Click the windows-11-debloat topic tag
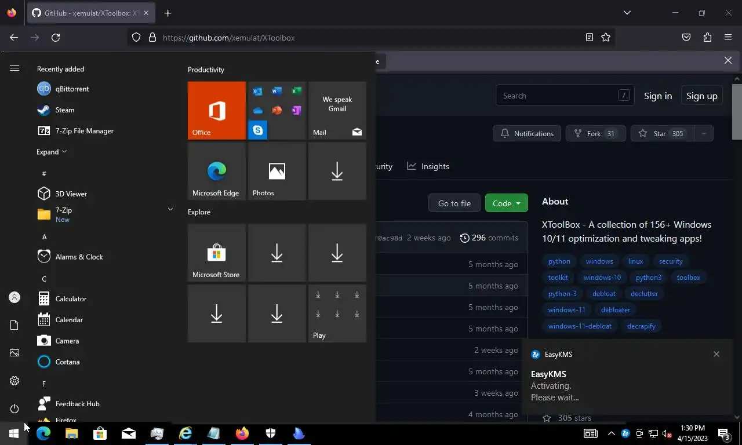This screenshot has width=742, height=445. pos(580,326)
